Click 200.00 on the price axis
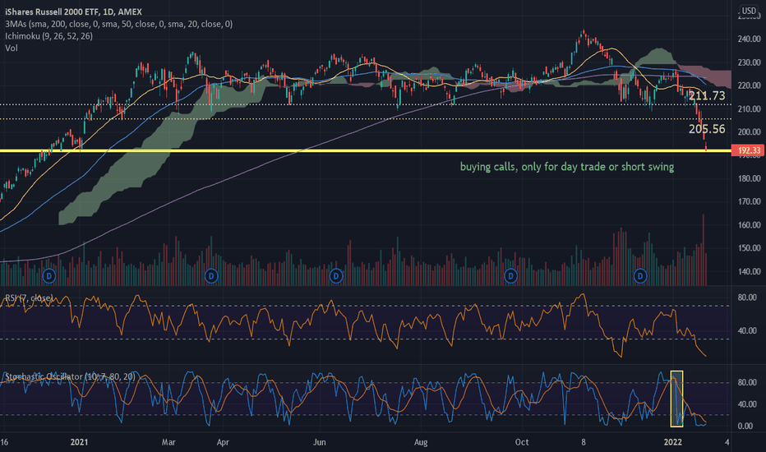This screenshot has height=452, width=766. pyautogui.click(x=749, y=132)
